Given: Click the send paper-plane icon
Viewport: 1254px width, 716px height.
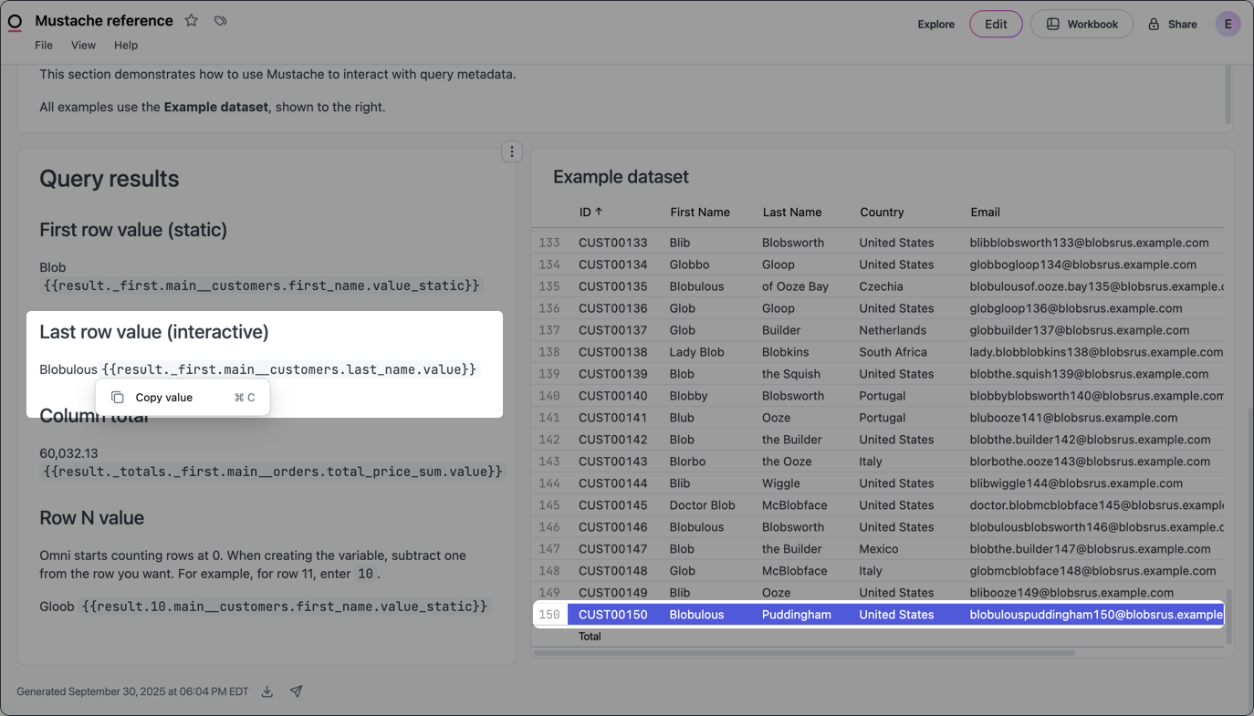Looking at the screenshot, I should click(296, 691).
